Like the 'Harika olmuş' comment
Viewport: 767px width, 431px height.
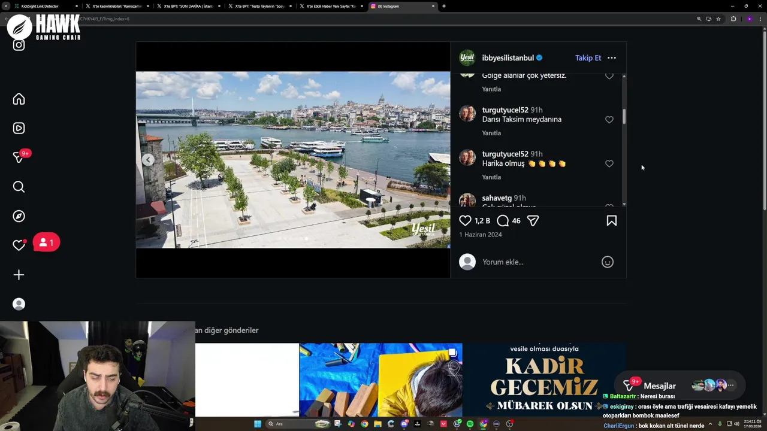(x=609, y=163)
